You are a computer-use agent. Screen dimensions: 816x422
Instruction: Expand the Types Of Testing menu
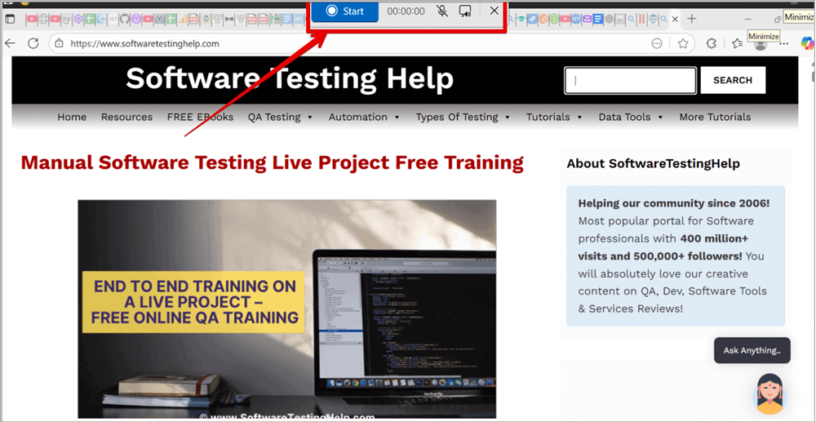coord(463,117)
